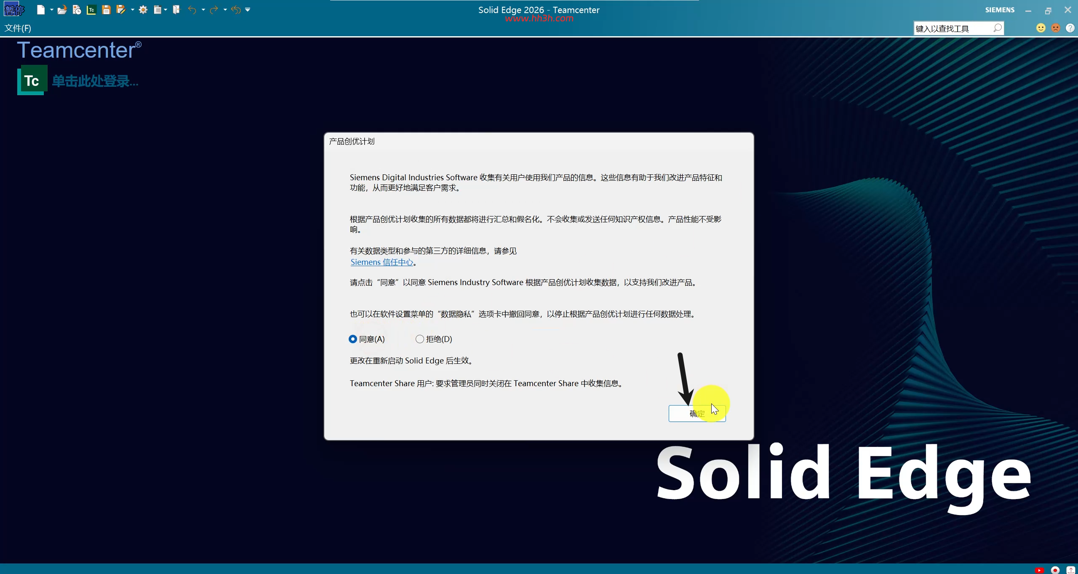1078x574 pixels.
Task: Restore down the Solid Edge window
Action: click(1048, 10)
